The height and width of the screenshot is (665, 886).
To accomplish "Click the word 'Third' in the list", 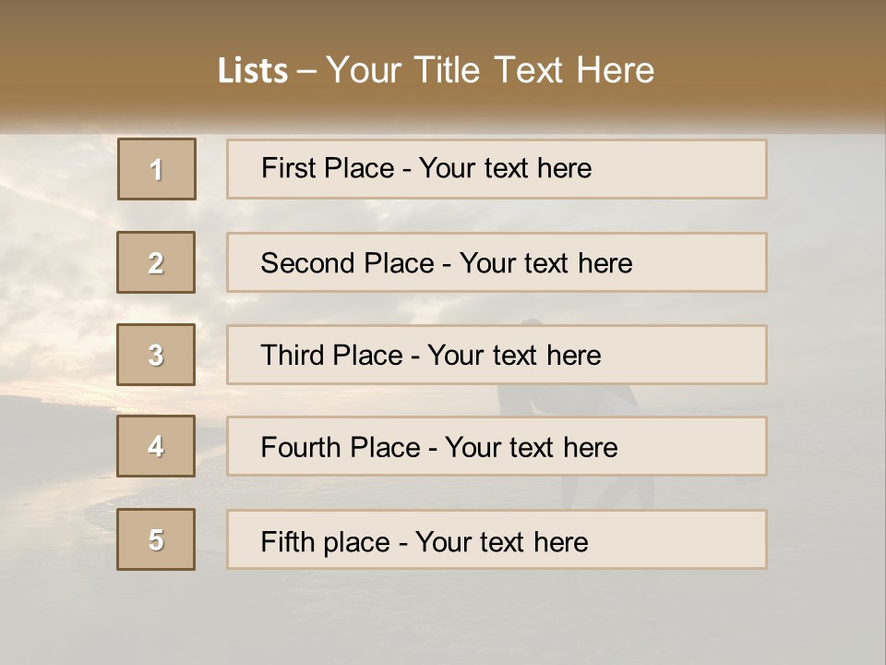I will coord(293,356).
